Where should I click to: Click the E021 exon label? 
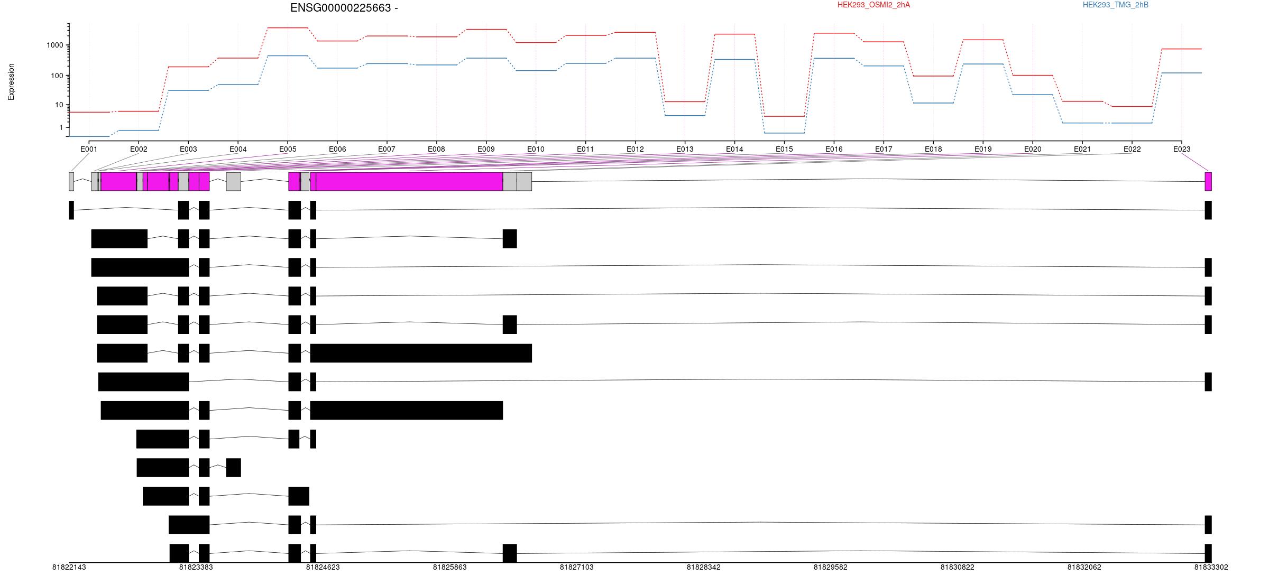click(x=1082, y=149)
